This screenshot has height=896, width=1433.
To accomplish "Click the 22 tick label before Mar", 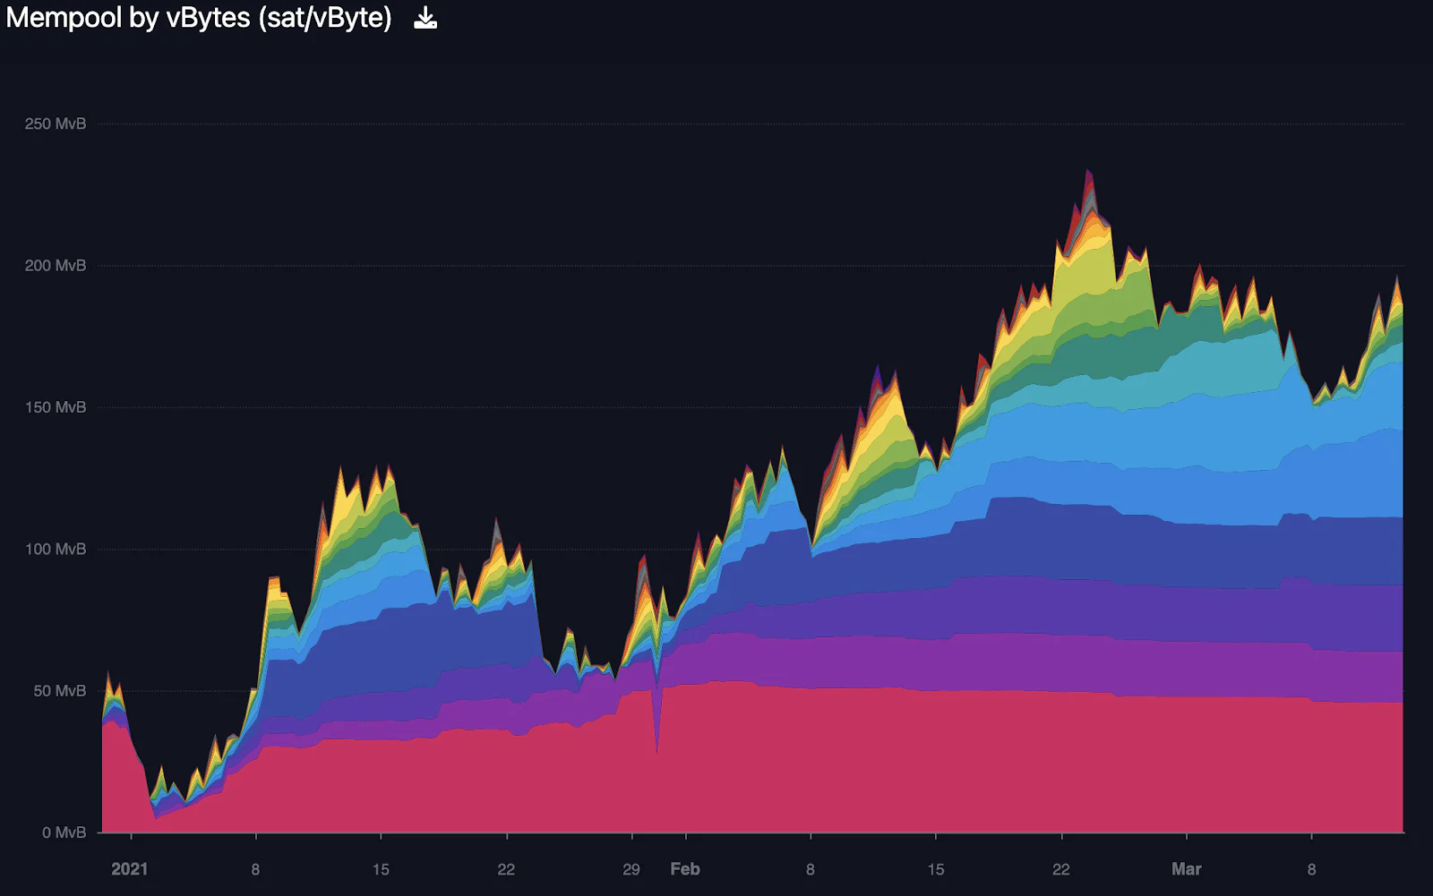I will coord(1061,869).
